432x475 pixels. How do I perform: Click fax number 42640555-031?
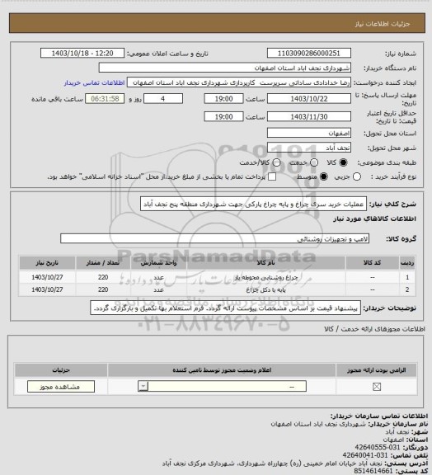pyautogui.click(x=378, y=447)
